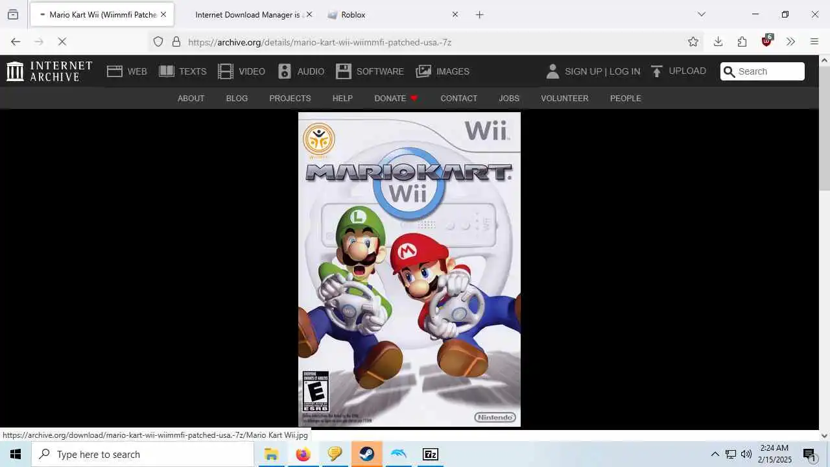Close the Roblox tab

click(x=455, y=14)
